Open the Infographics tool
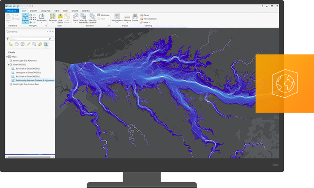 [x=117, y=17]
